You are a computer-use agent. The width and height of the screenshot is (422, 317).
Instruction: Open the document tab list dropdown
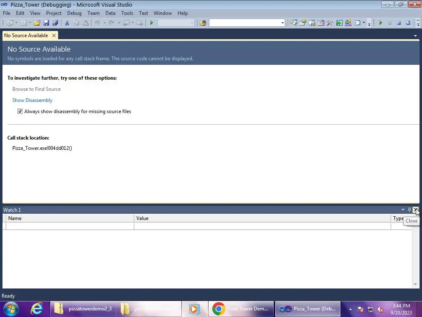[415, 36]
